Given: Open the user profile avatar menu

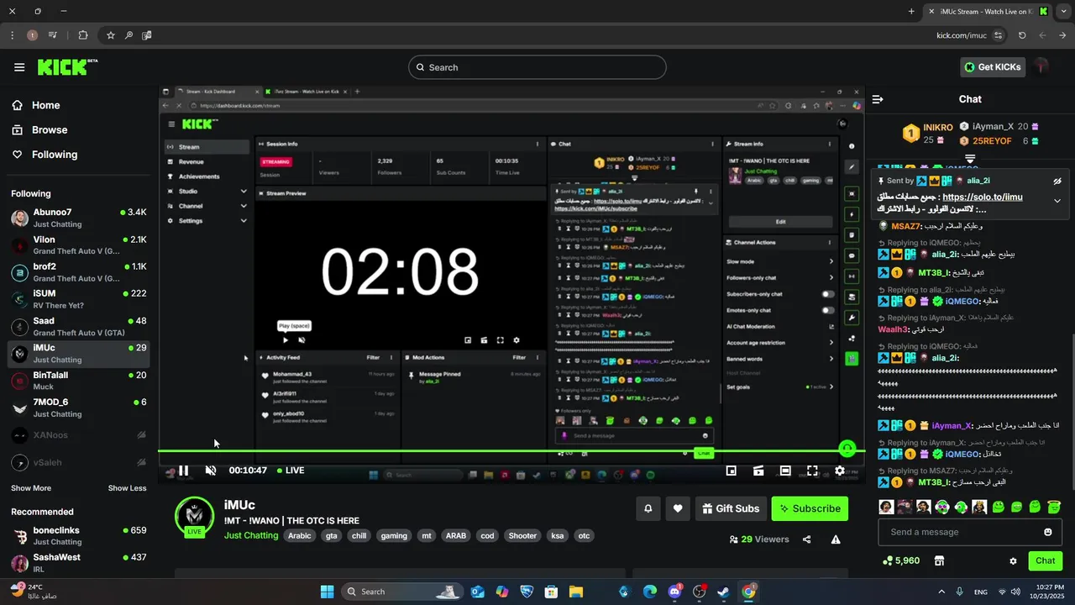Looking at the screenshot, I should point(1041,66).
